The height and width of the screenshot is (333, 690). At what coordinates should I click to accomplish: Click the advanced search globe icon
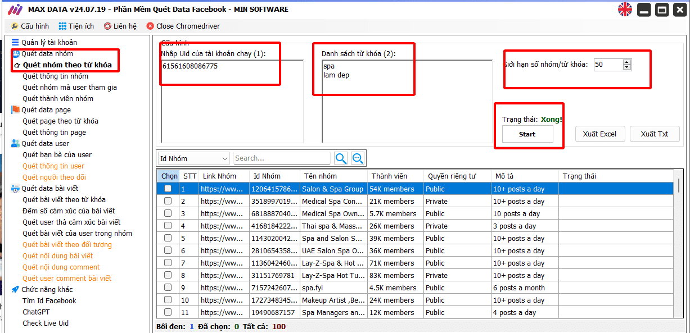358,158
